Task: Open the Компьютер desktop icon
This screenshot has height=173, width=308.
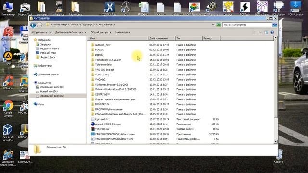Action: [x=8, y=9]
